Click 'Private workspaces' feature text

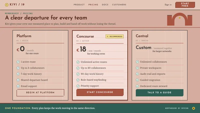(151, 68)
